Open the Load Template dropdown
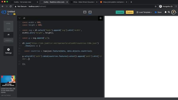178x100 pixels. (x=144, y=12)
